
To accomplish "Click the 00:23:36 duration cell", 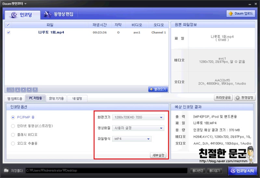I will [100, 32].
